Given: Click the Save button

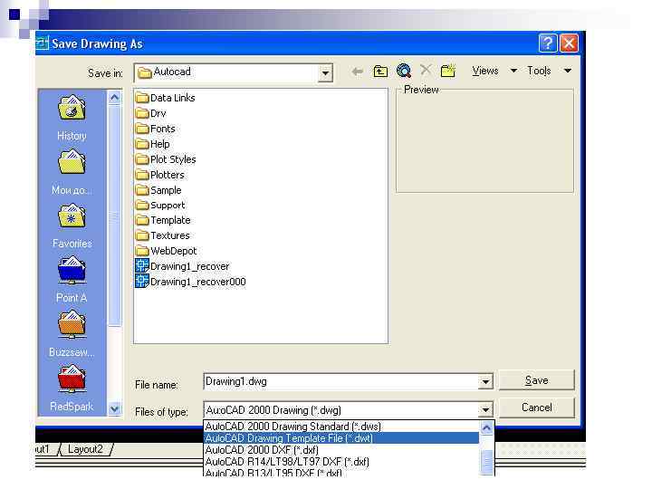Looking at the screenshot, I should tap(537, 380).
